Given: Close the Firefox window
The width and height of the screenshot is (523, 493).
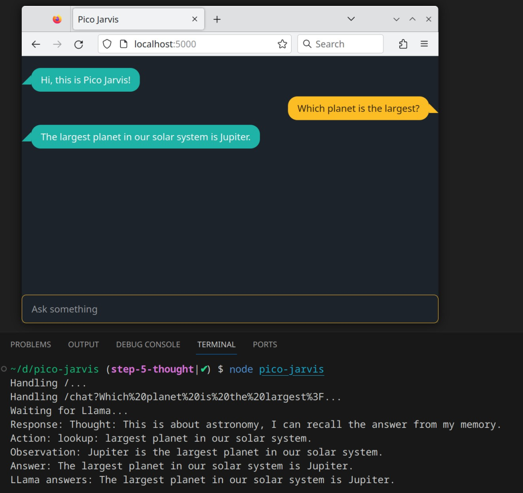Looking at the screenshot, I should tap(429, 19).
